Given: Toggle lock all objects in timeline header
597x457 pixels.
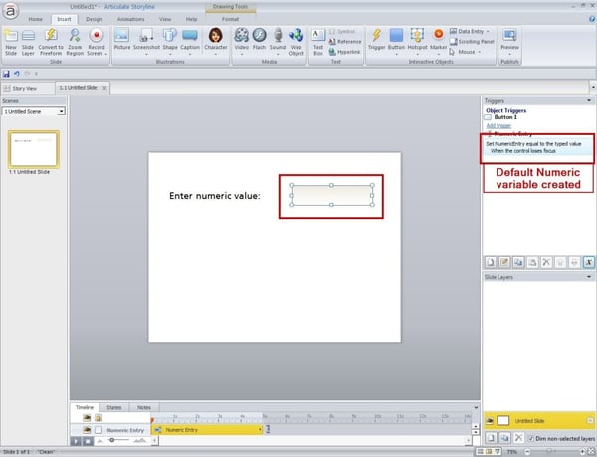Looking at the screenshot, I should click(99, 418).
